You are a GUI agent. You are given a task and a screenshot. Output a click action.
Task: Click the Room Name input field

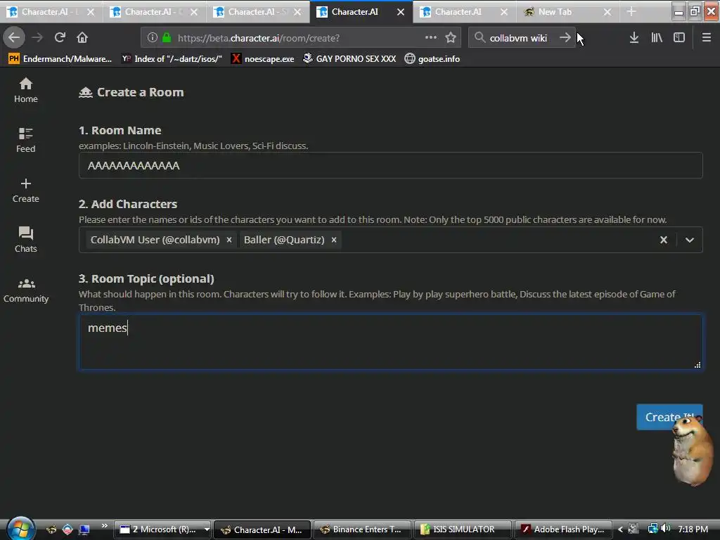[391, 165]
